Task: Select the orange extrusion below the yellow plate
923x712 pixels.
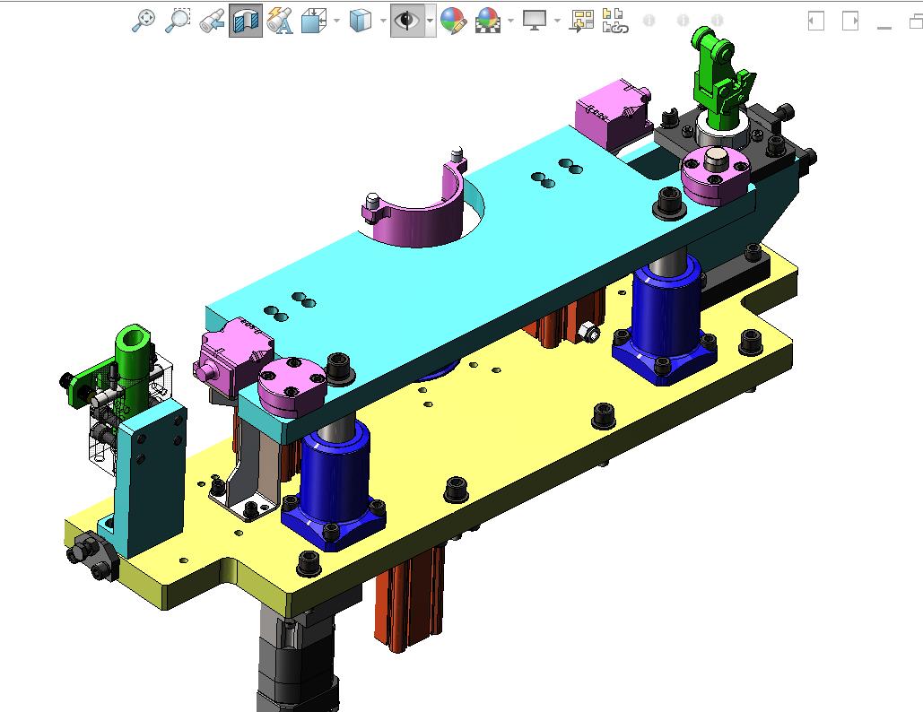Action: coord(409,597)
